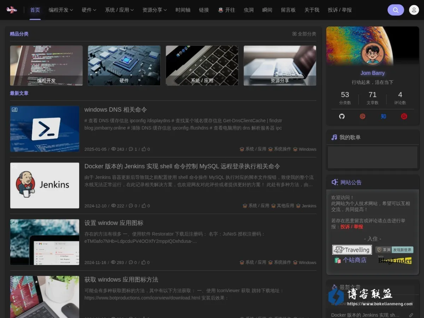Open the 编程开发 category card image

pyautogui.click(x=46, y=65)
